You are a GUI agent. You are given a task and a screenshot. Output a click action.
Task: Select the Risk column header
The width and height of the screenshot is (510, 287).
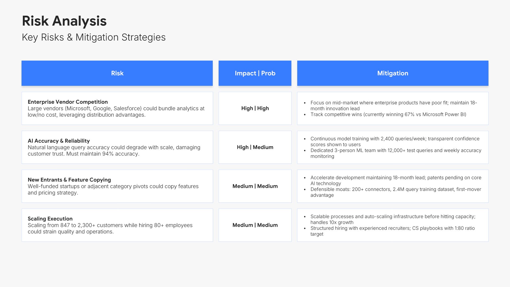coord(117,73)
